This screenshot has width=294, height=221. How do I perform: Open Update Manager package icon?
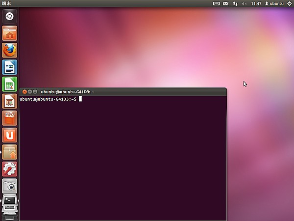pyautogui.click(x=9, y=152)
